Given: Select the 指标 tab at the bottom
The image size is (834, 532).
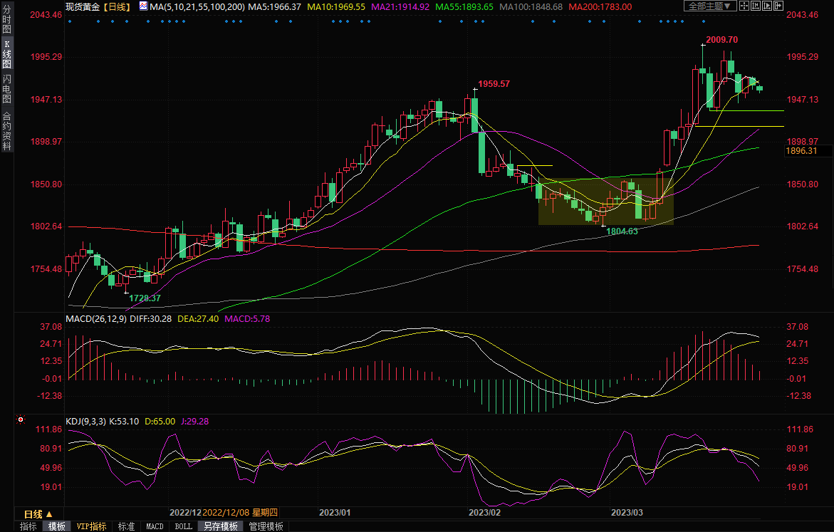Looking at the screenshot, I should point(28,526).
